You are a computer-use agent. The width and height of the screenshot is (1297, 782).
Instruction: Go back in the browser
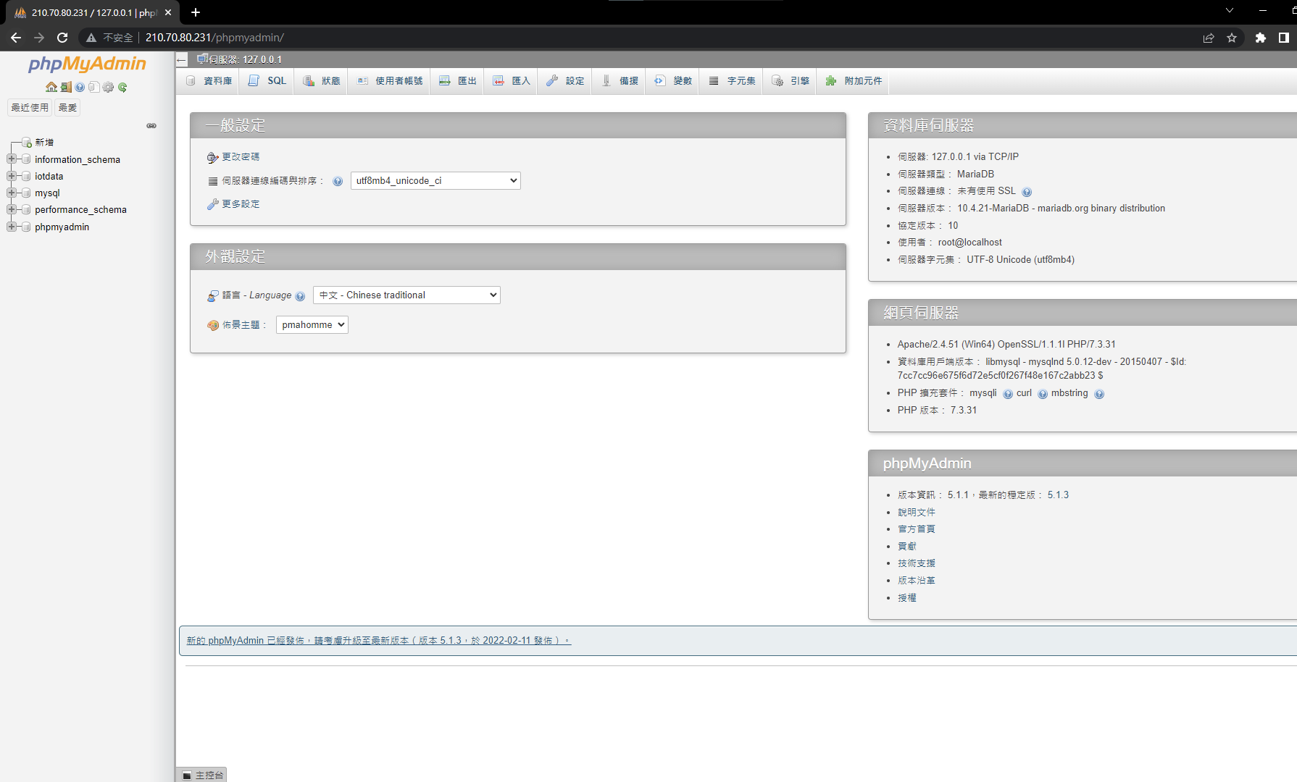(x=16, y=38)
